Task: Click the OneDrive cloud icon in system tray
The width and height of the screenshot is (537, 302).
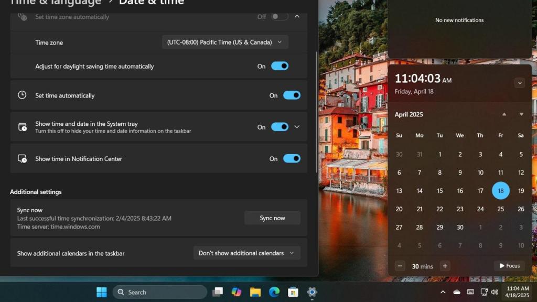Action: click(457, 292)
